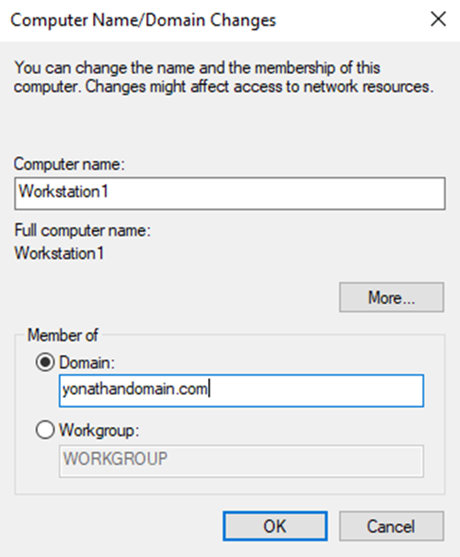Viewport: 460px width, 557px height.
Task: Click the description paragraph about network resources
Action: pos(224,77)
